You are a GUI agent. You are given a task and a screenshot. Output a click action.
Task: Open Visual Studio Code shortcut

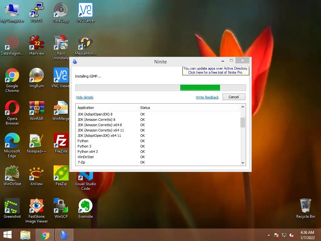85,181
